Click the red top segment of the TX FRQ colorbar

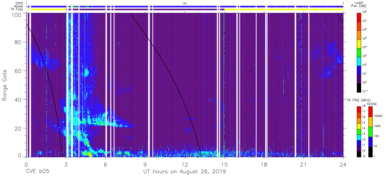pos(359,110)
